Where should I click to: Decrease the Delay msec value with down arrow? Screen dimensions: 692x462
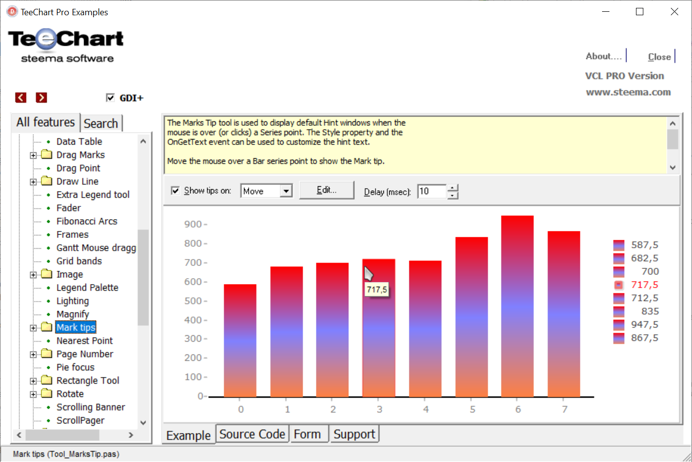click(453, 195)
